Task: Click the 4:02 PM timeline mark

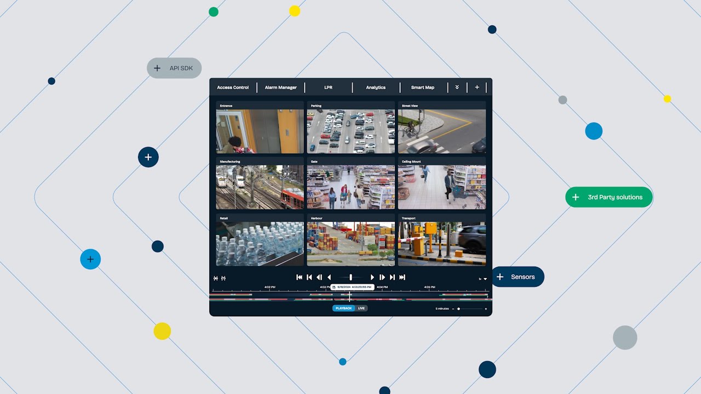Action: click(269, 287)
